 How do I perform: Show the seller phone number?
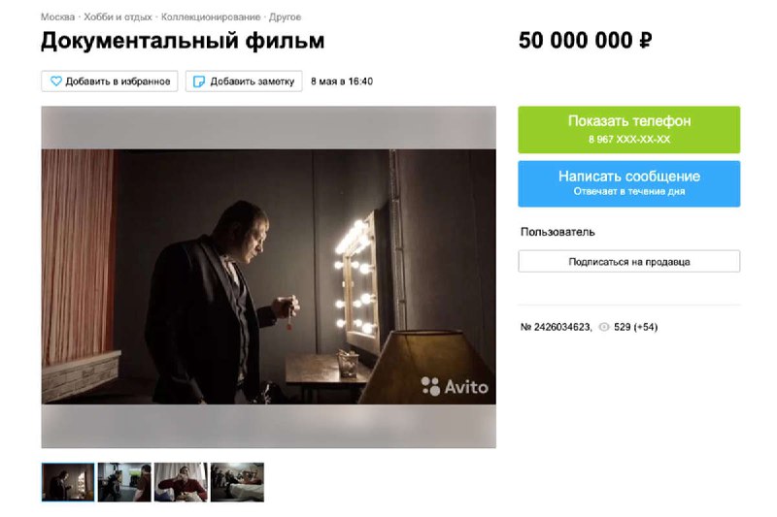point(628,130)
